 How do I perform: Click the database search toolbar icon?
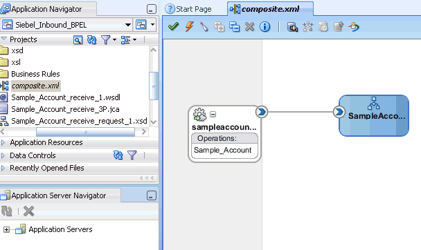coord(293,27)
